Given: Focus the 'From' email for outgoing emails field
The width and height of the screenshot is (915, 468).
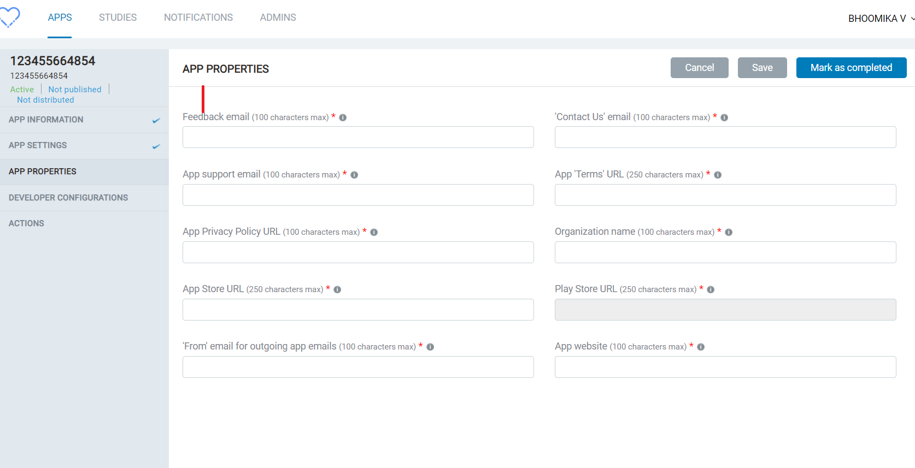Looking at the screenshot, I should pos(358,367).
